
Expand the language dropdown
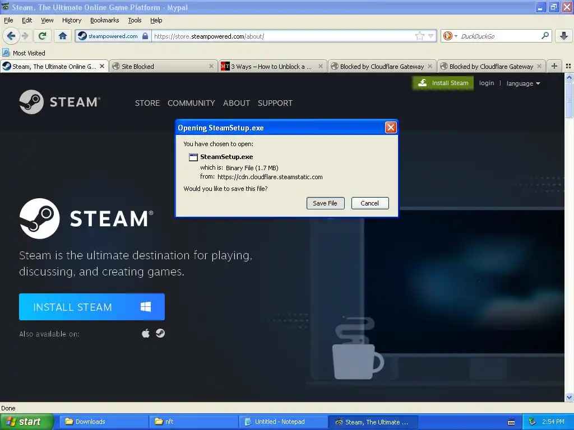[523, 83]
